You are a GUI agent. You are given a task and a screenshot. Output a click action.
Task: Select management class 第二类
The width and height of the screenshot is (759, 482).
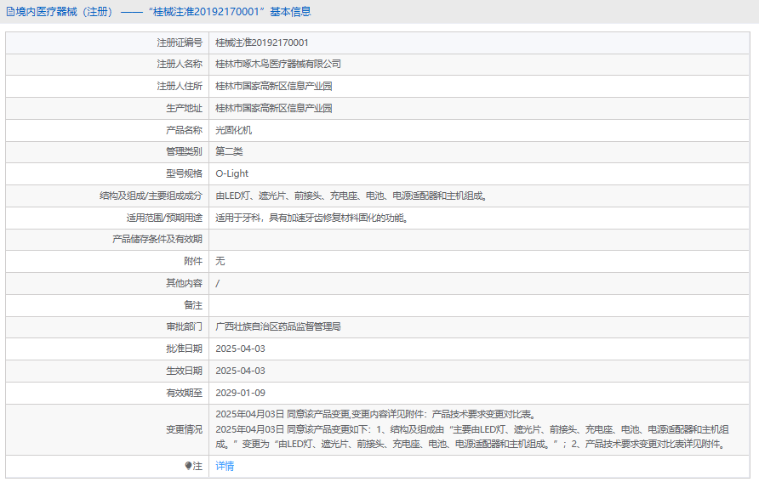coord(229,151)
